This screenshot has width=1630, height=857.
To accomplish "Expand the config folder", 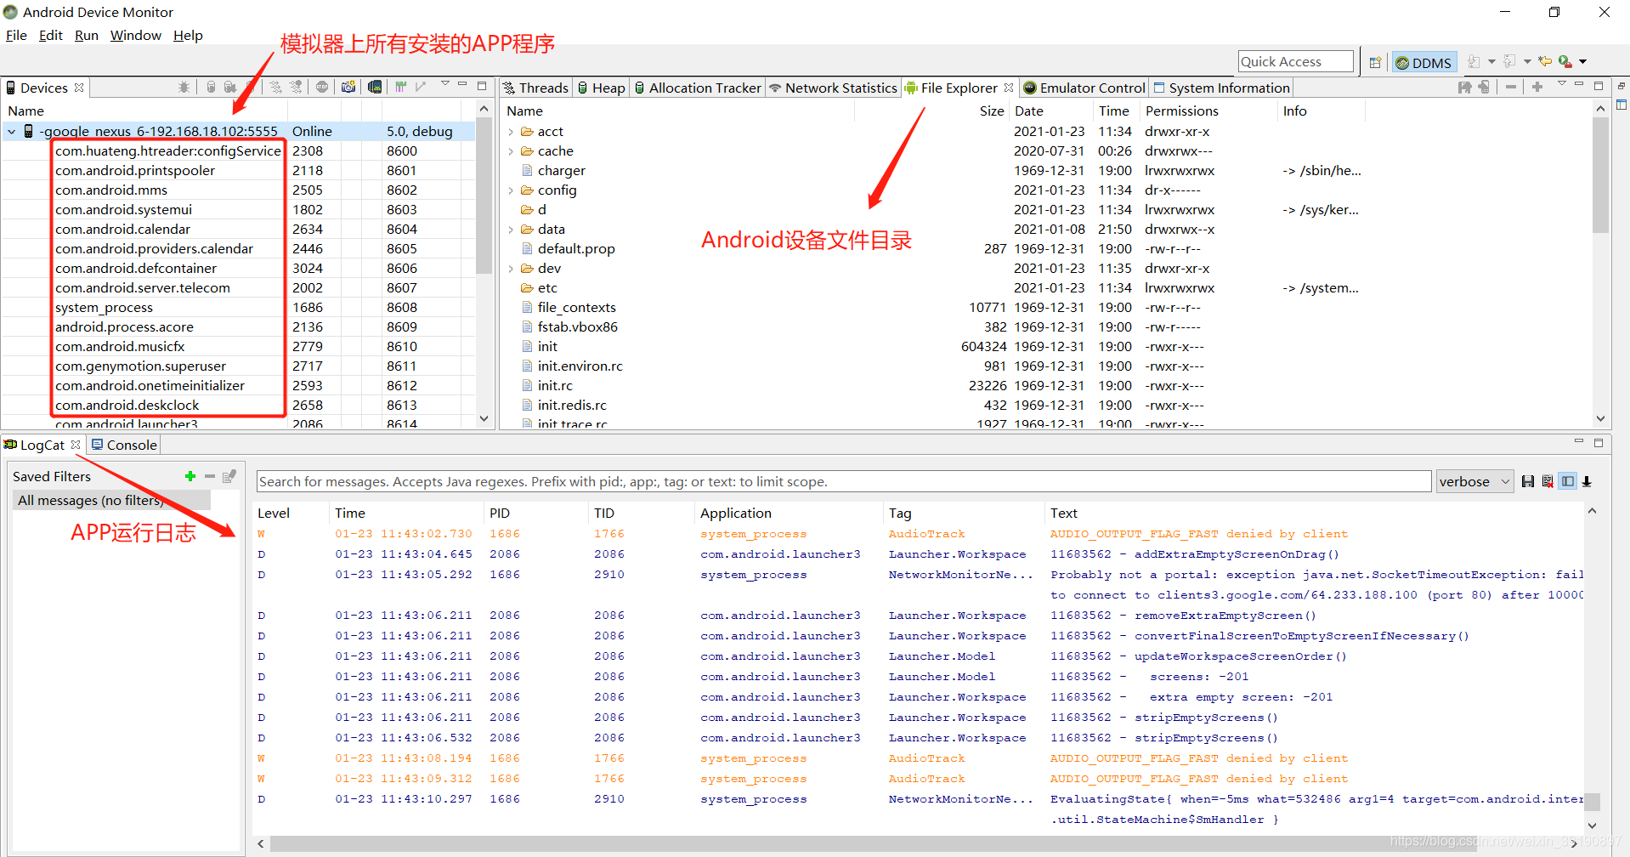I will (x=511, y=190).
